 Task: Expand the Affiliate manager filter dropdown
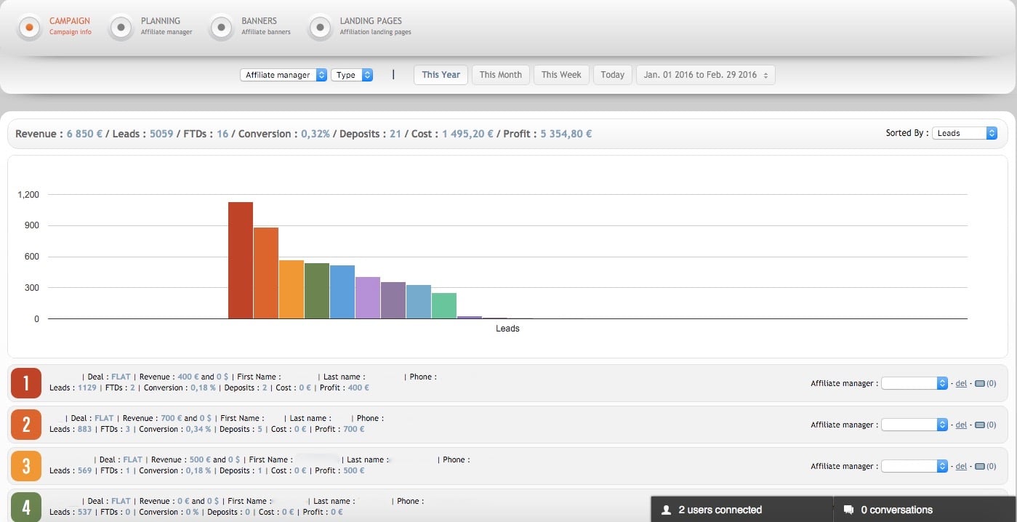coord(283,75)
